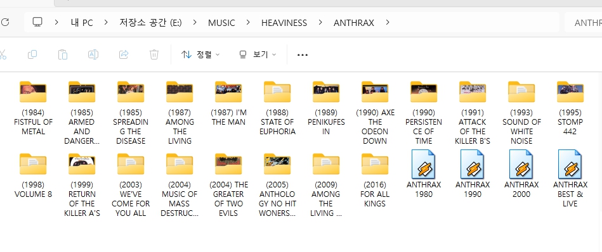This screenshot has width=602, height=252.
Task: Select the (2003) WE'VE COME FOR YOU ALL folder
Action: pos(131,185)
